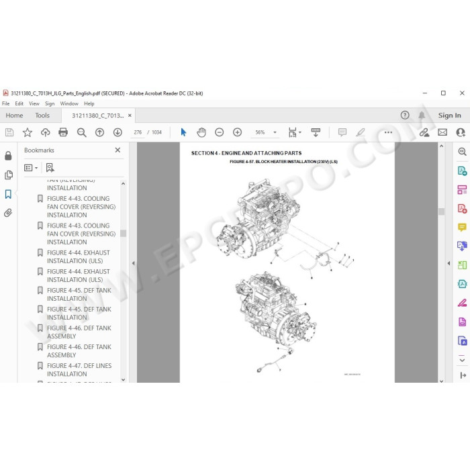Open Export PDF tool in right pane

tap(462, 171)
